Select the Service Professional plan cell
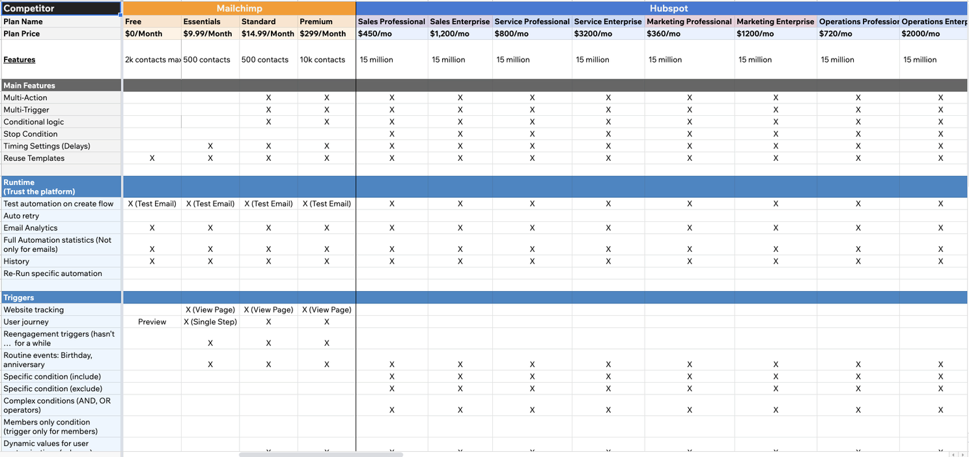The width and height of the screenshot is (969, 457). click(x=533, y=21)
